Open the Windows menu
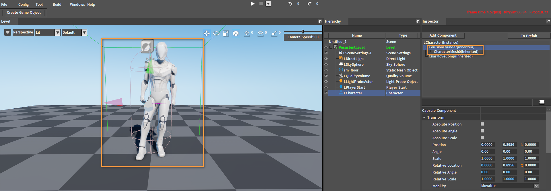This screenshot has width=551, height=191. [77, 4]
